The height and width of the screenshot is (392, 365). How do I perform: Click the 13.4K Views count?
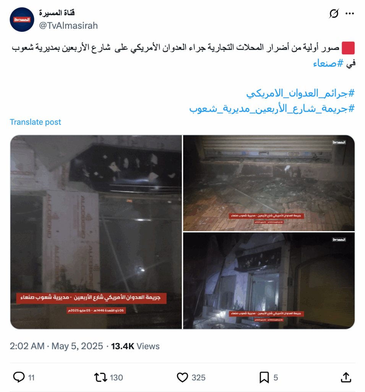click(x=135, y=346)
